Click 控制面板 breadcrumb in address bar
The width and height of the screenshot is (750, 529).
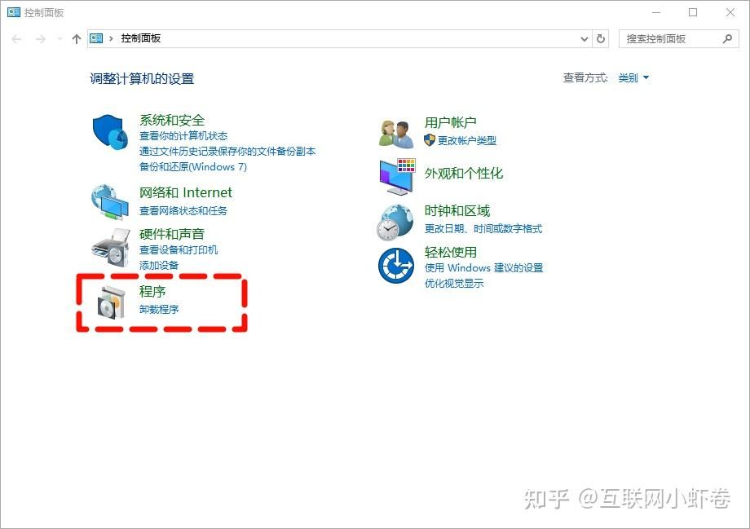141,38
